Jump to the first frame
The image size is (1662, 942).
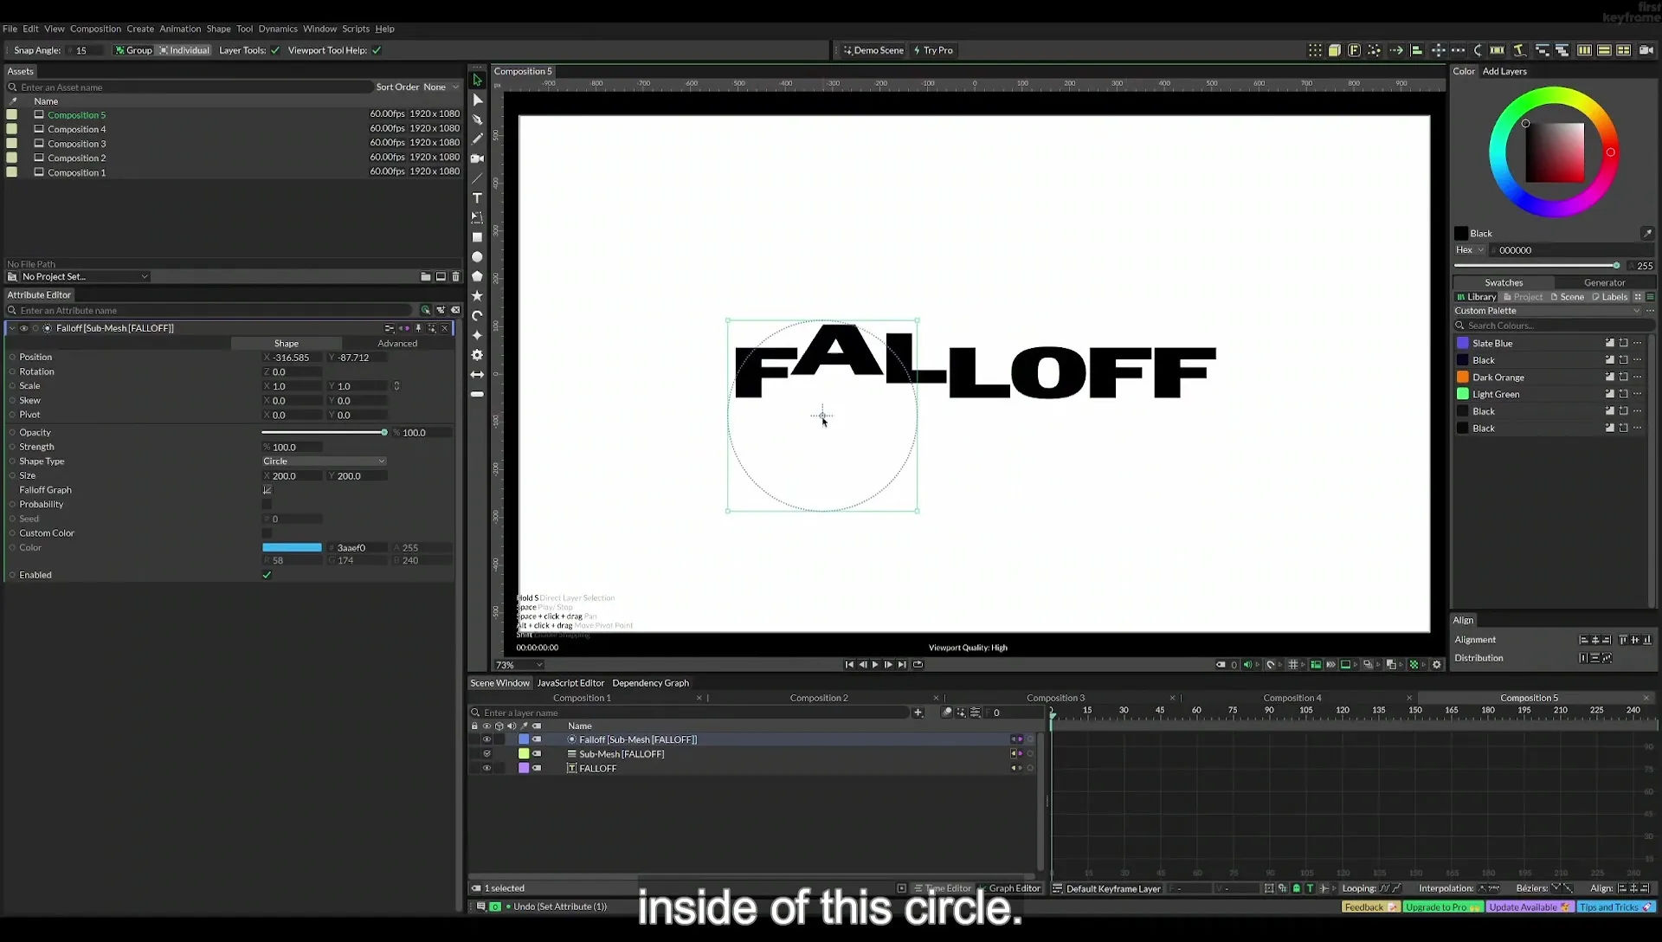(x=849, y=665)
